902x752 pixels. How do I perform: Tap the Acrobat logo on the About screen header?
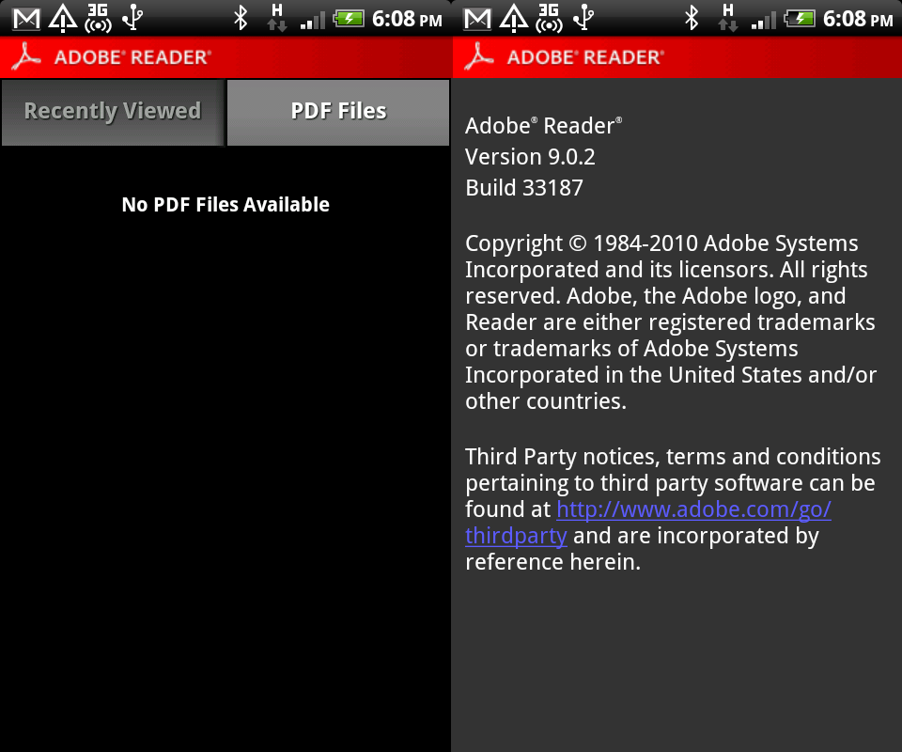pos(479,57)
